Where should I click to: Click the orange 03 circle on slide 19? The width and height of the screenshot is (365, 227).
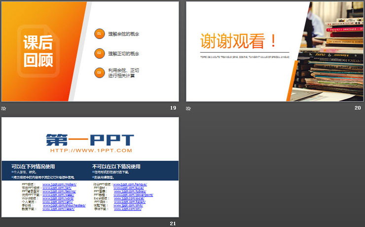pos(100,73)
